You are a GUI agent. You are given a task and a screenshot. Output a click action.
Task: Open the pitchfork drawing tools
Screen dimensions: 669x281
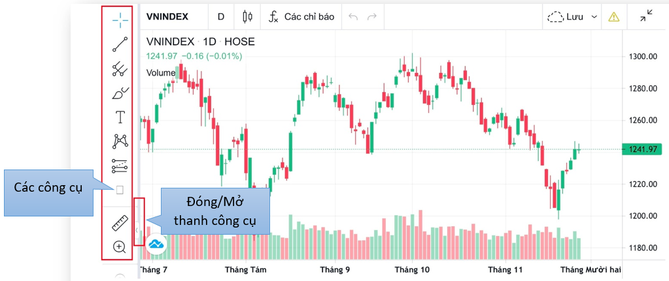pyautogui.click(x=120, y=69)
